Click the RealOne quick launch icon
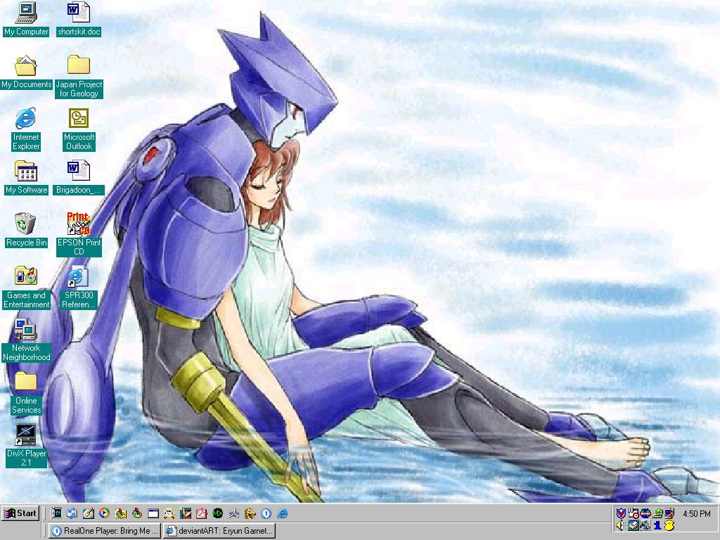 [266, 513]
